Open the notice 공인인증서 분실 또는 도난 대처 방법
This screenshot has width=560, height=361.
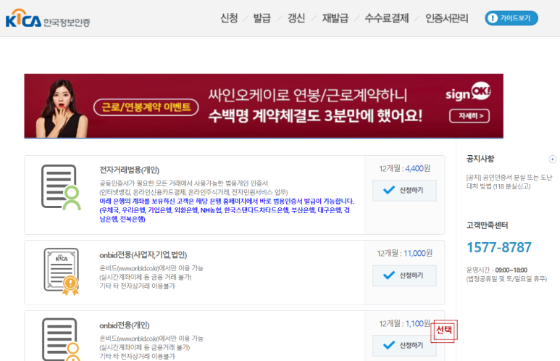[509, 181]
